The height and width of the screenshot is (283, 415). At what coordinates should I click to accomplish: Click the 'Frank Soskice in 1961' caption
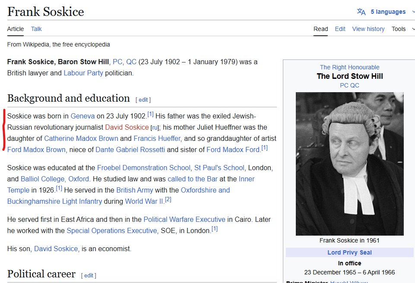(349, 240)
